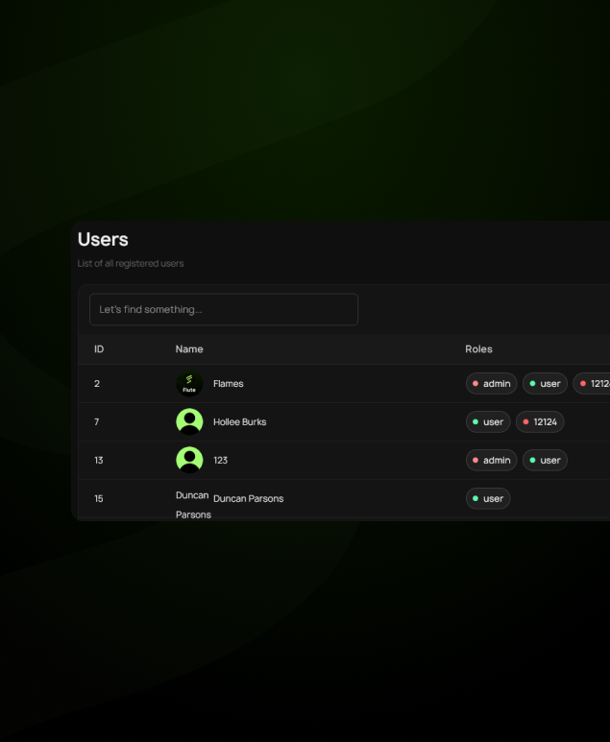
Task: Open the Hollee Burks user name
Action: pyautogui.click(x=239, y=422)
